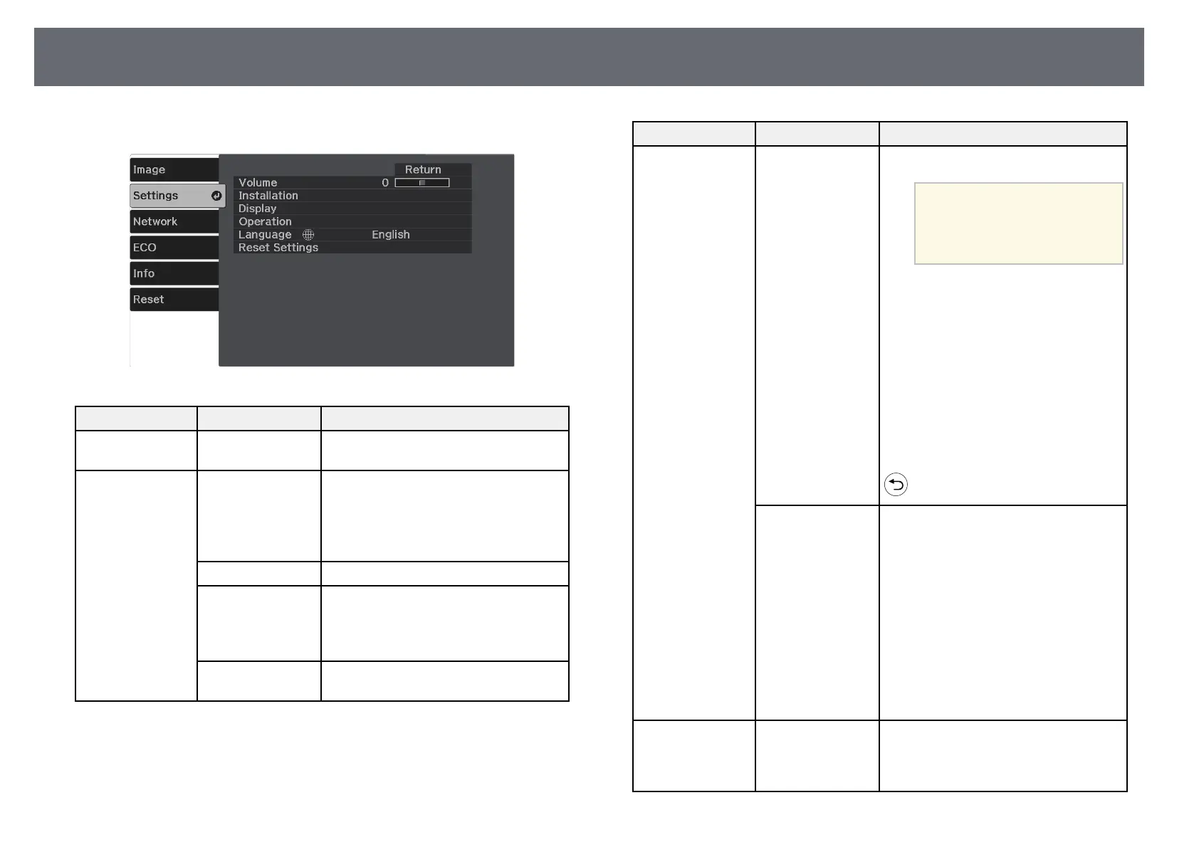Image resolution: width=1199 pixels, height=847 pixels.
Task: Select the Language menu row
Action: [x=352, y=235]
